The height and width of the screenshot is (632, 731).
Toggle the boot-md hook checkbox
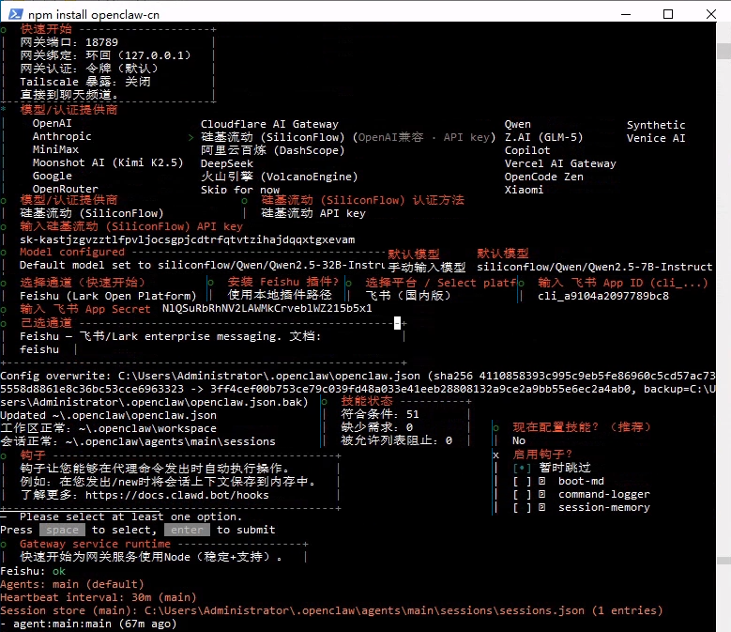pos(522,482)
